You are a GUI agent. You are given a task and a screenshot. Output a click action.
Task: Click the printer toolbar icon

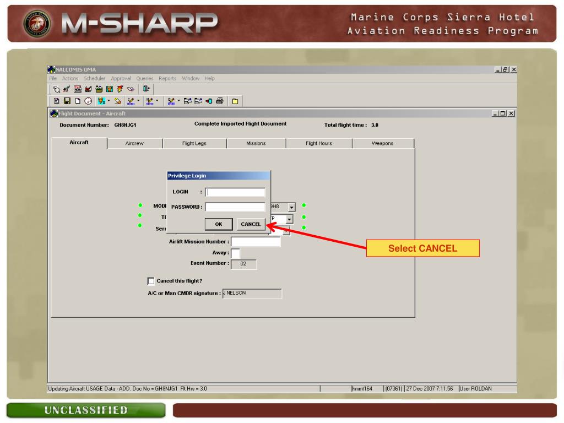pos(220,101)
